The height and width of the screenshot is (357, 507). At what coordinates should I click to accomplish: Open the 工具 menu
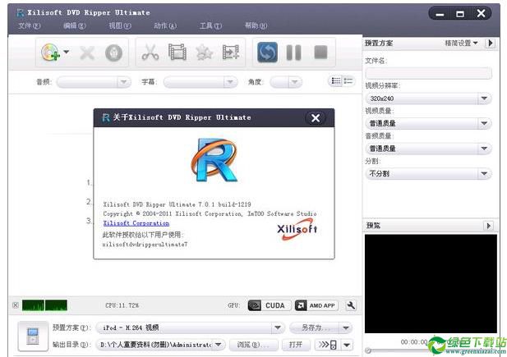(x=210, y=25)
